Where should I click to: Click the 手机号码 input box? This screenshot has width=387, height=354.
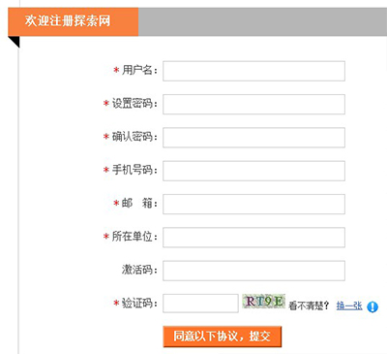tap(253, 171)
